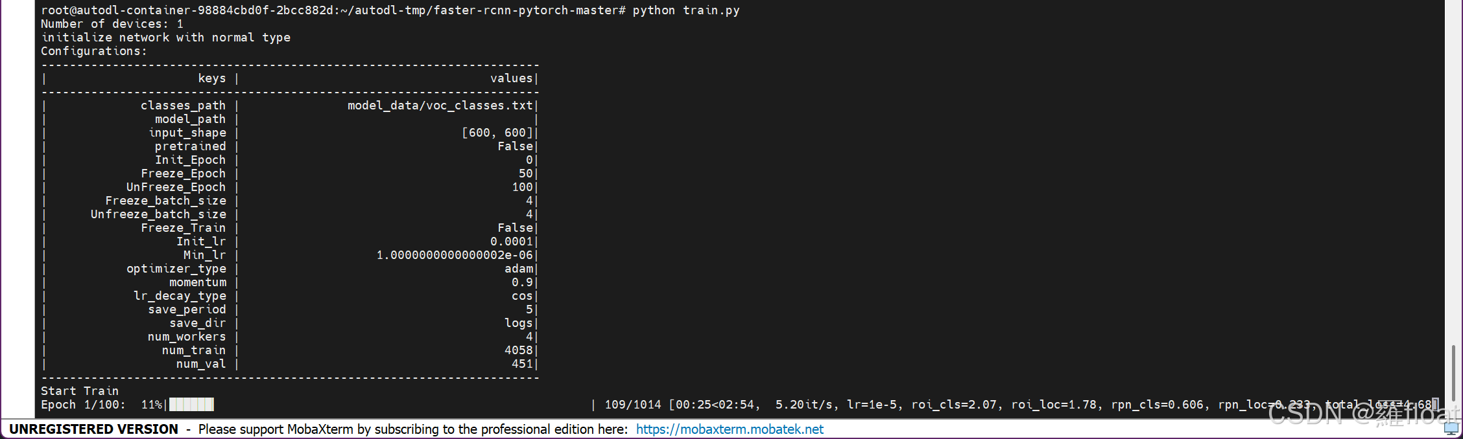Click the terminal vertical scrollbar thumb
Image resolution: width=1463 pixels, height=439 pixels.
1453,374
